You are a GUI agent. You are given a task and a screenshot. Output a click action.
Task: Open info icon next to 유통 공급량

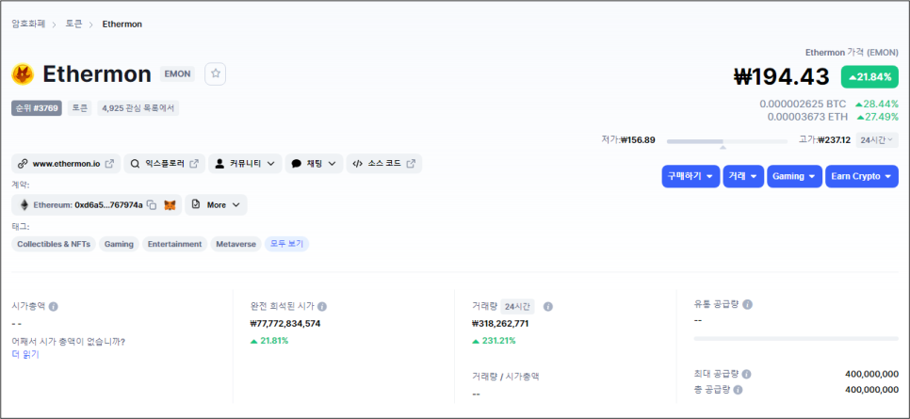tap(748, 304)
